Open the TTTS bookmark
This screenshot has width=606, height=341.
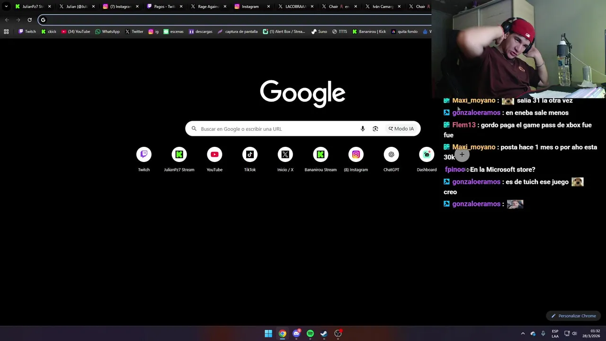click(339, 32)
